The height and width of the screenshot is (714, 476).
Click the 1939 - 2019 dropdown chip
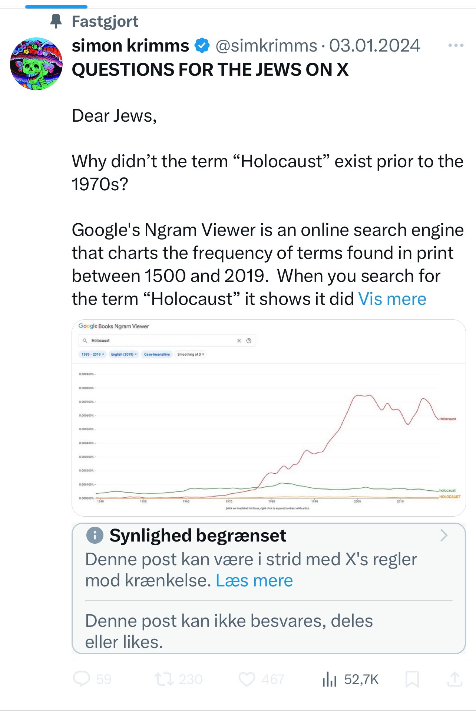93,354
